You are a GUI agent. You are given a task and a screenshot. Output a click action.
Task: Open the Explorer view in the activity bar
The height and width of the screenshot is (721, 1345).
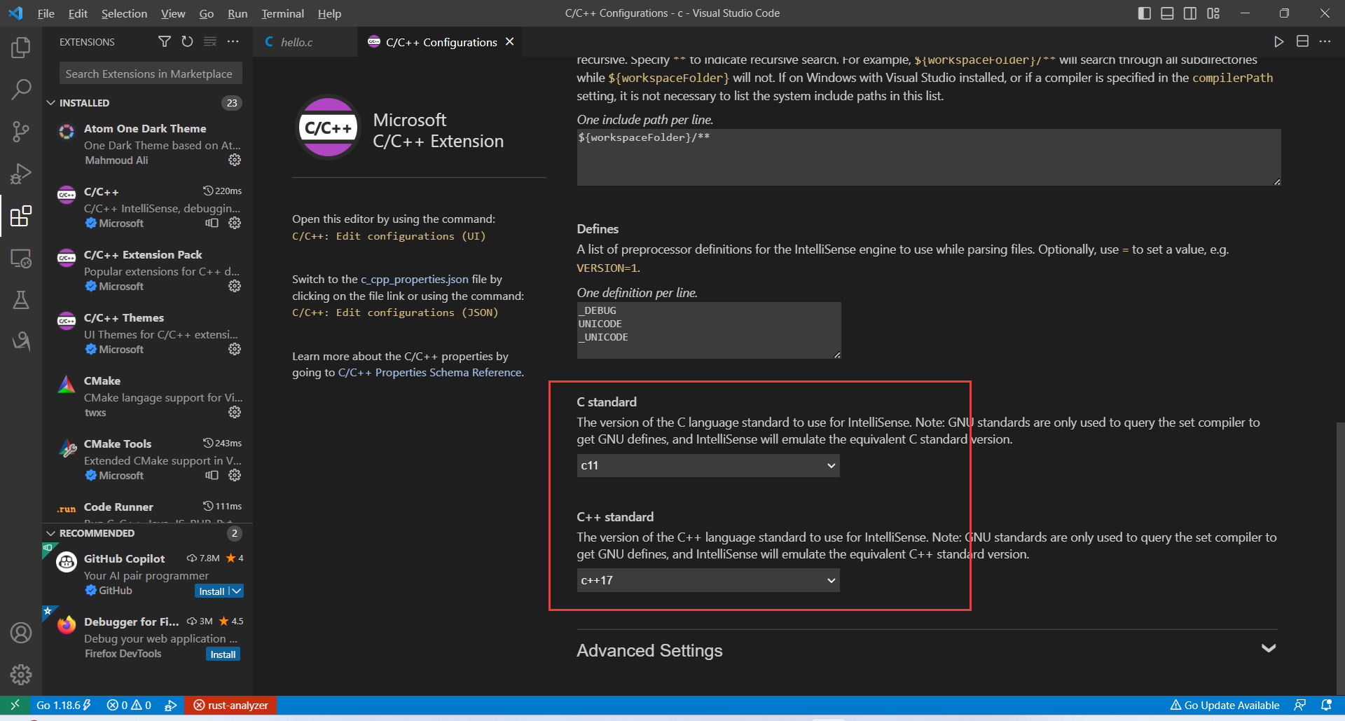point(21,48)
